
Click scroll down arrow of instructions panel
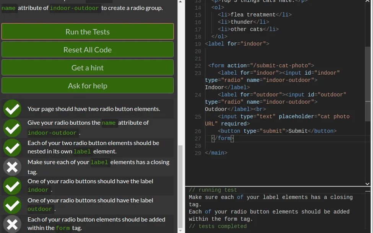[180, 231]
